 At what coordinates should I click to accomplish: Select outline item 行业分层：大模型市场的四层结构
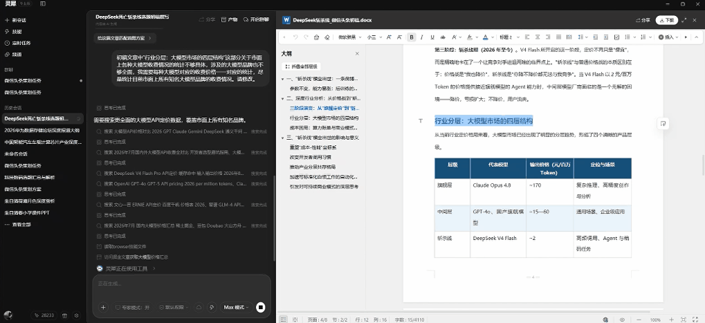coord(324,118)
